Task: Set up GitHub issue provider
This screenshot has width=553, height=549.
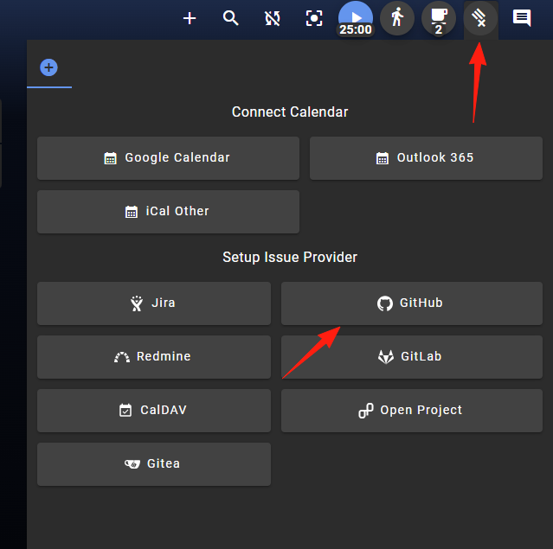Action: pyautogui.click(x=412, y=303)
